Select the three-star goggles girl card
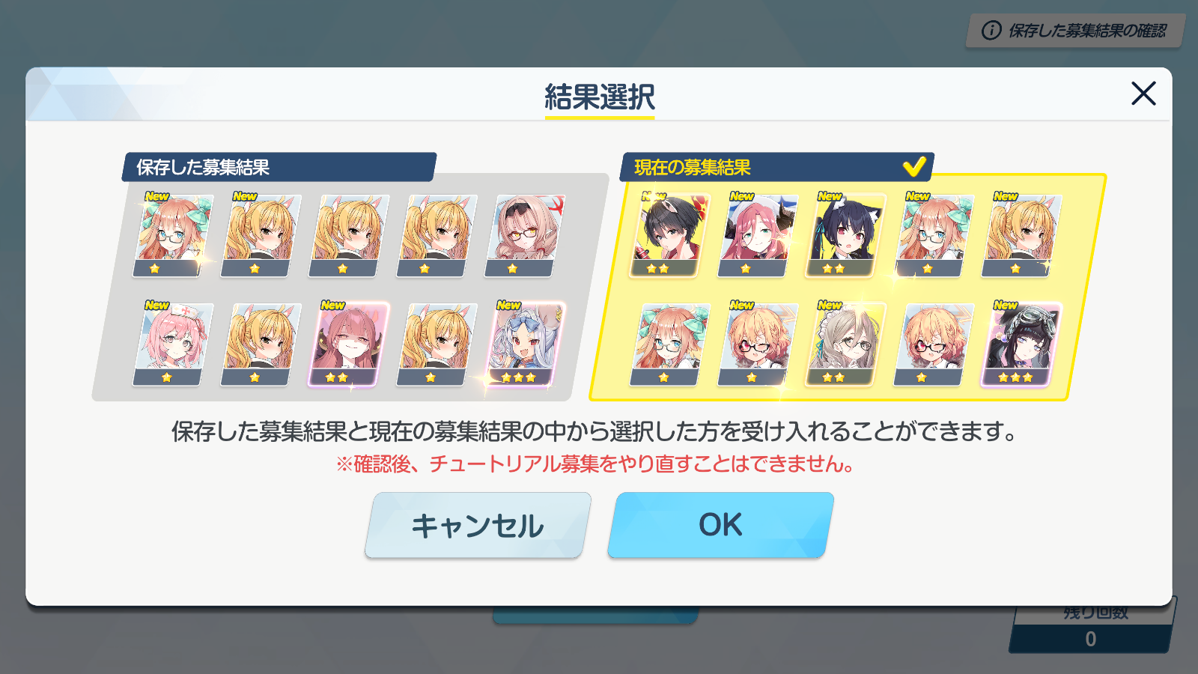1198x674 pixels. (x=1021, y=344)
